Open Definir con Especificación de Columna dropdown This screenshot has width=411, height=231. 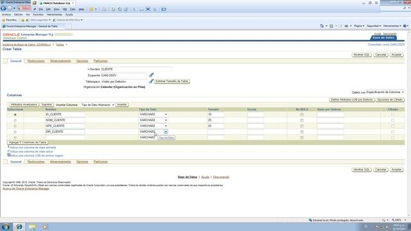tap(385, 92)
